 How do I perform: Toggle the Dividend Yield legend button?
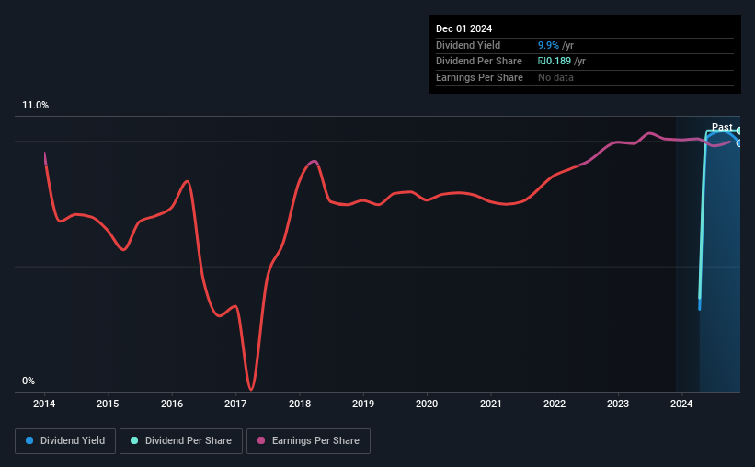pos(65,441)
